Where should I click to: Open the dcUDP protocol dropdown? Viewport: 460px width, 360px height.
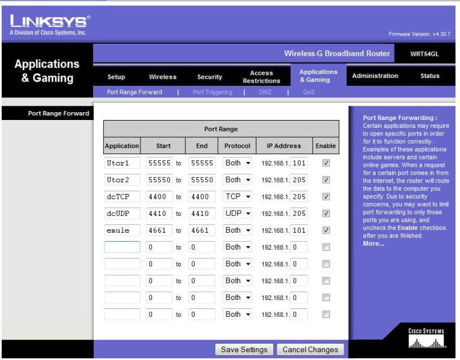click(x=237, y=214)
